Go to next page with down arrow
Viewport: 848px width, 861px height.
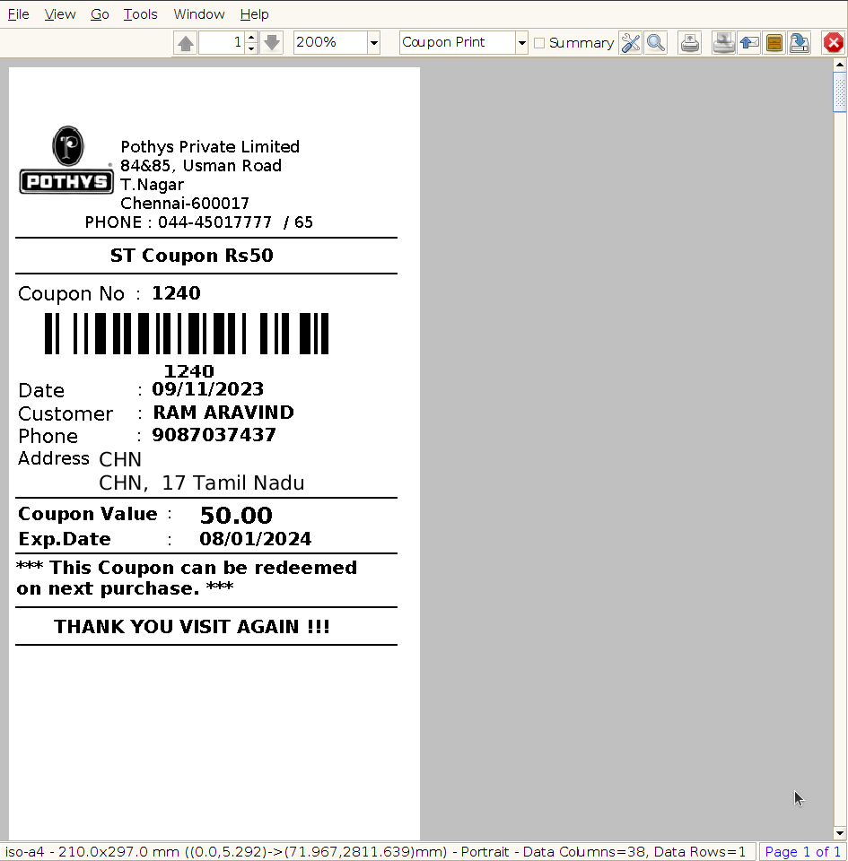pos(272,43)
